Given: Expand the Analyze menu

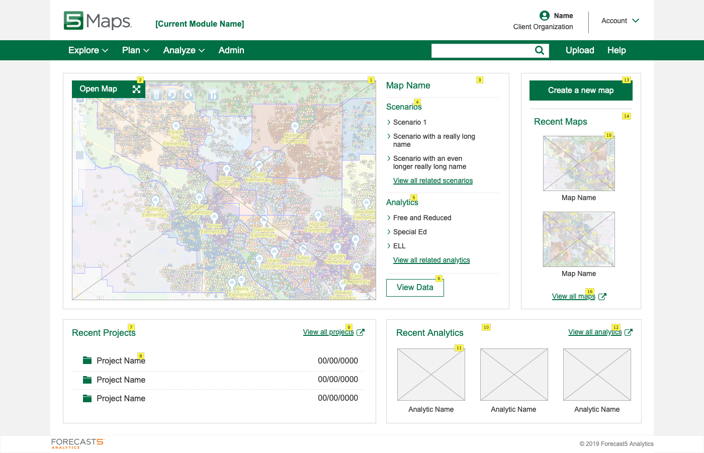Looking at the screenshot, I should point(184,50).
